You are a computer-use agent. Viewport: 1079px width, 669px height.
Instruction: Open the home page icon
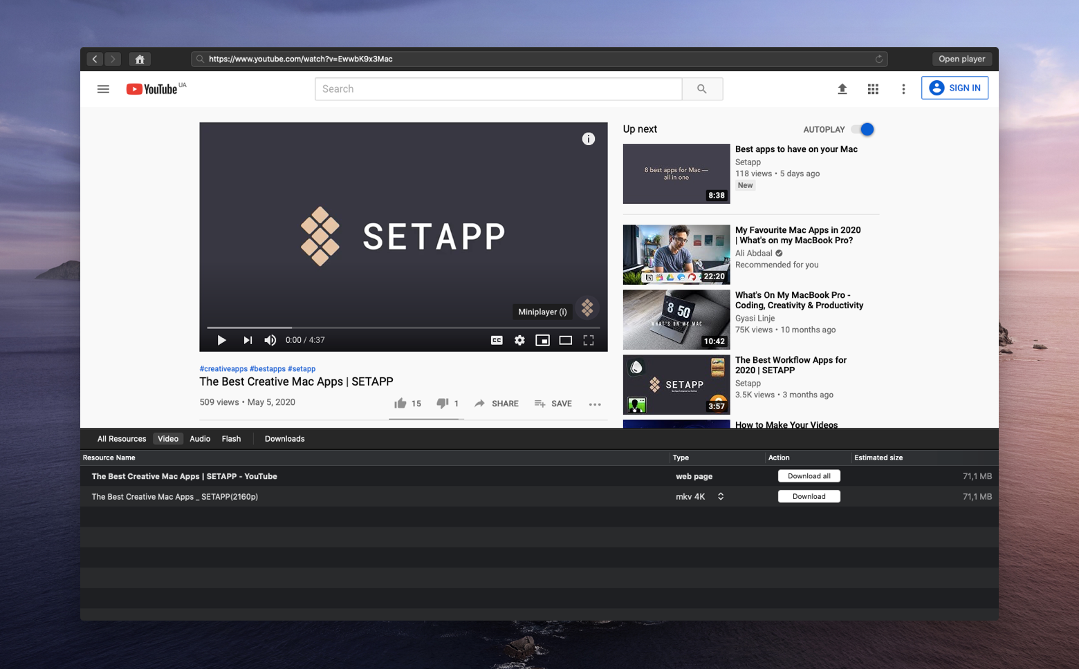click(140, 59)
